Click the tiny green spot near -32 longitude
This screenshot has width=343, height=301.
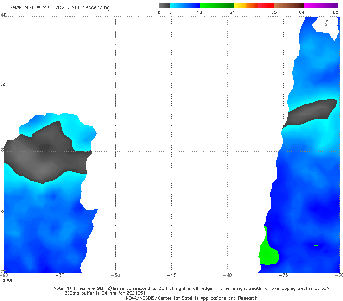point(318,246)
